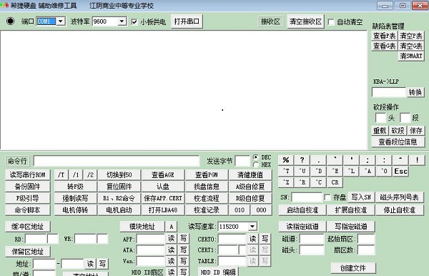Click the ! symbol key
This screenshot has width=429, height=276.
(x=417, y=160)
